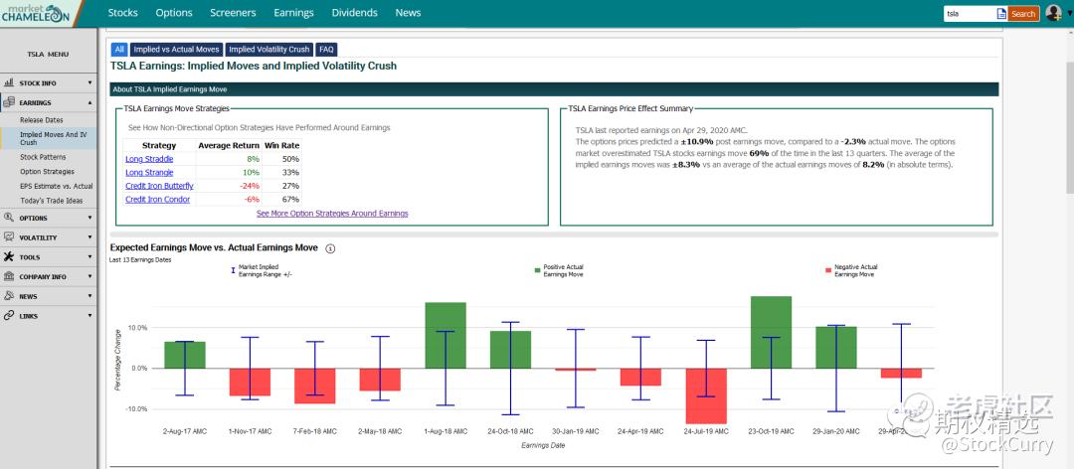Image resolution: width=1074 pixels, height=469 pixels.
Task: Go to Release Dates in sidebar
Action: pos(41,120)
